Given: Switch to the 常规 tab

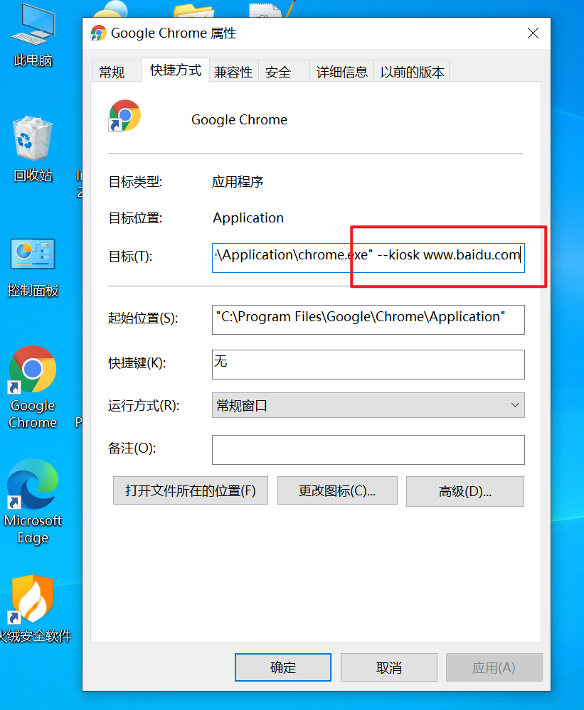Looking at the screenshot, I should [x=112, y=72].
